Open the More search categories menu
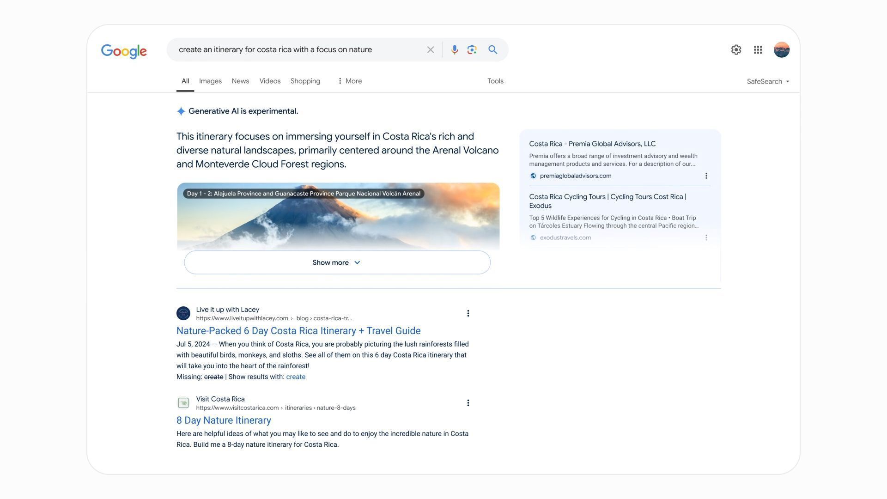887x499 pixels. [x=349, y=81]
